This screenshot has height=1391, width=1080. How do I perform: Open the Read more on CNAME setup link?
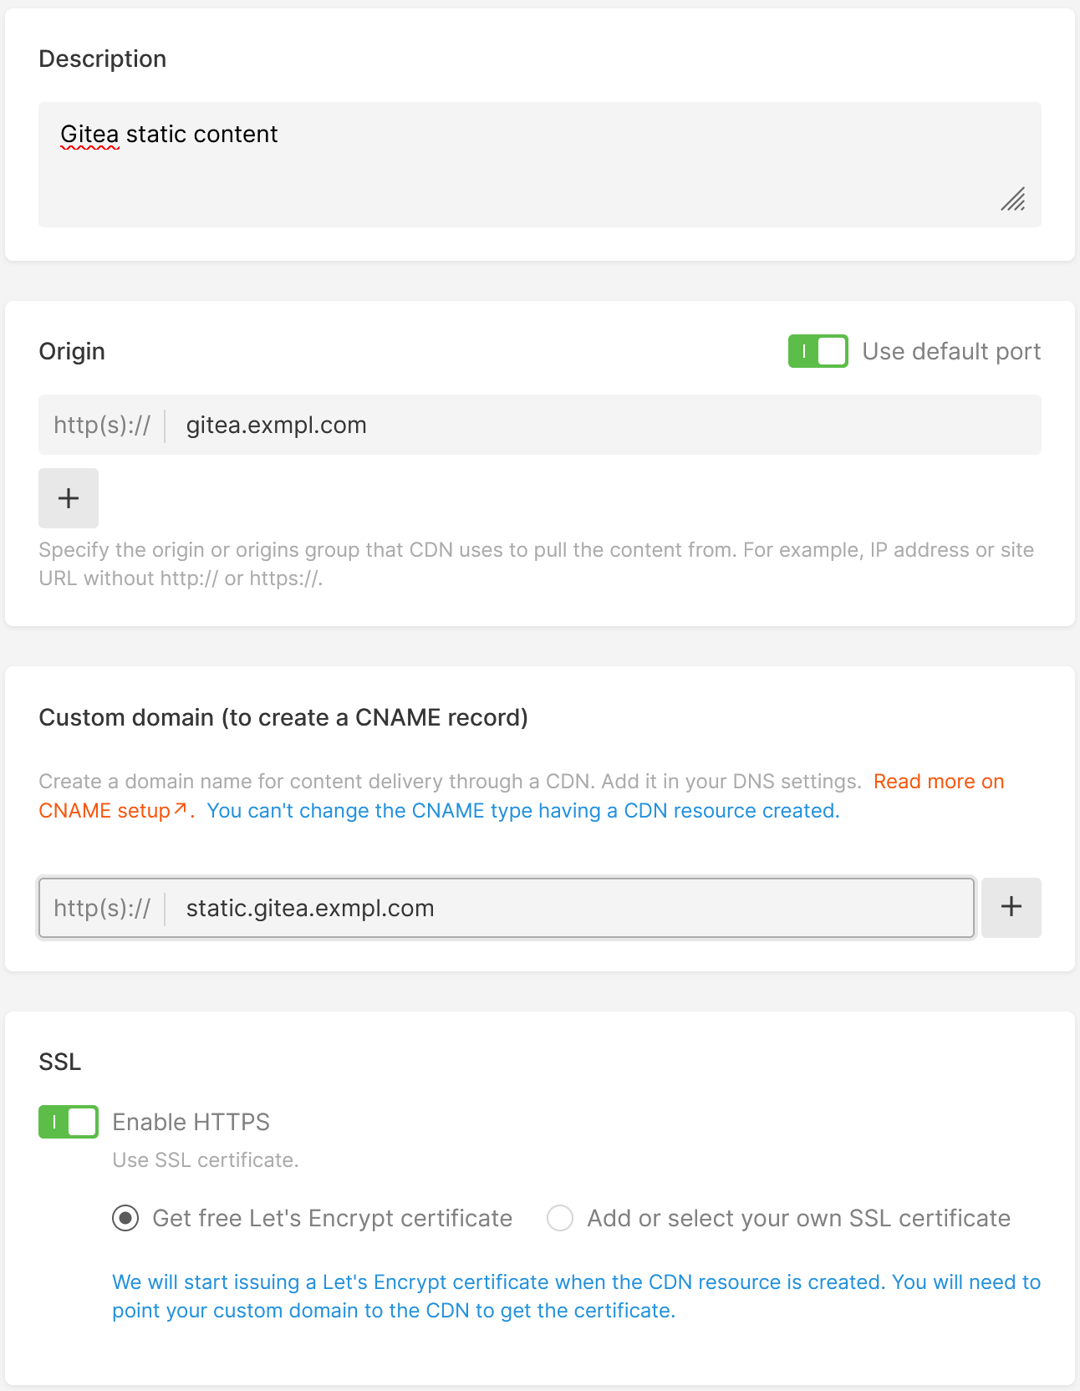tap(938, 781)
